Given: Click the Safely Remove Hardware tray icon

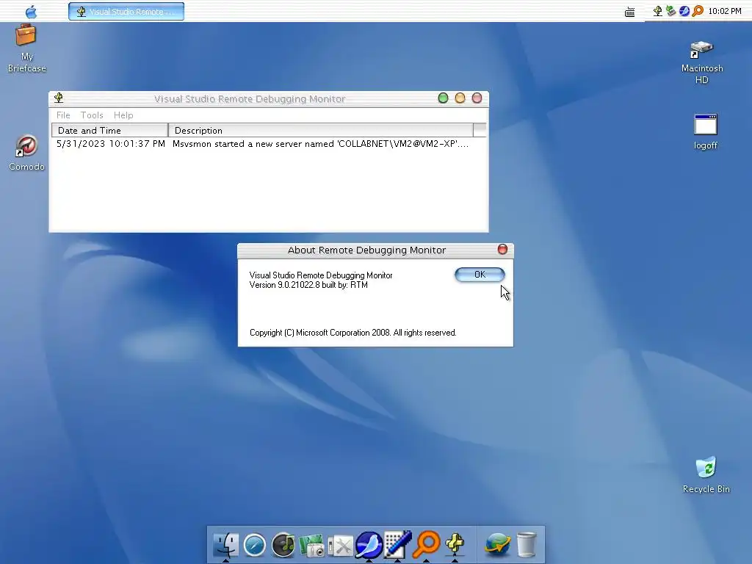Looking at the screenshot, I should [670, 11].
